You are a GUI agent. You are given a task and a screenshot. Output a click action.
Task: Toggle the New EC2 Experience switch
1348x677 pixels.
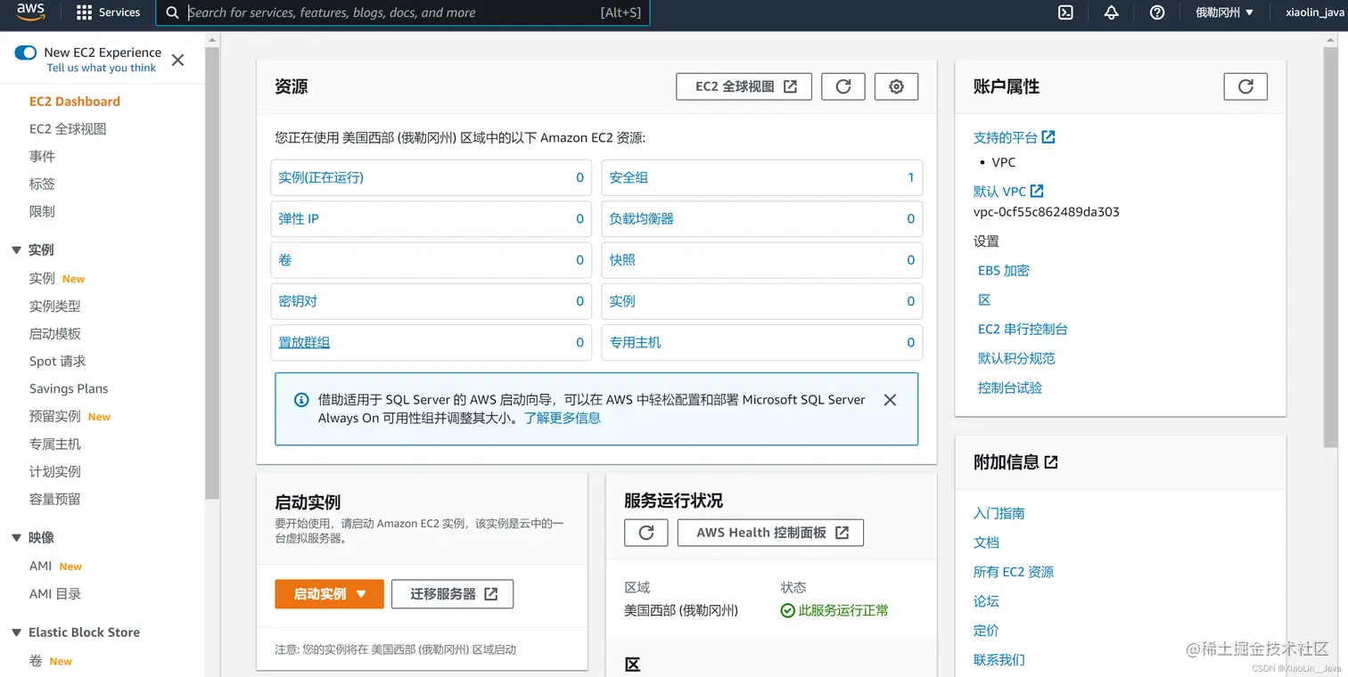pyautogui.click(x=26, y=53)
